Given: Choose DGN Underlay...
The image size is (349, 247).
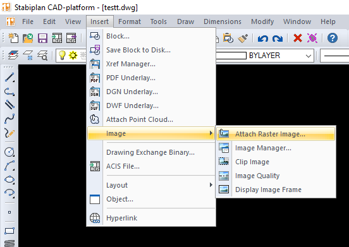Looking at the screenshot, I should click(x=150, y=92).
